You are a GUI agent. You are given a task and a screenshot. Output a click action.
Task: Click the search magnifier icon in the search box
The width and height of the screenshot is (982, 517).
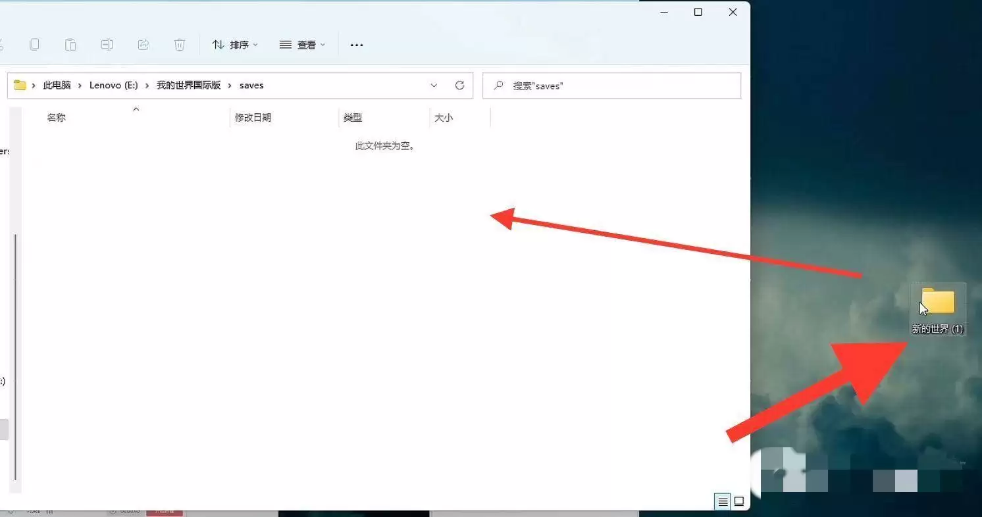[498, 86]
